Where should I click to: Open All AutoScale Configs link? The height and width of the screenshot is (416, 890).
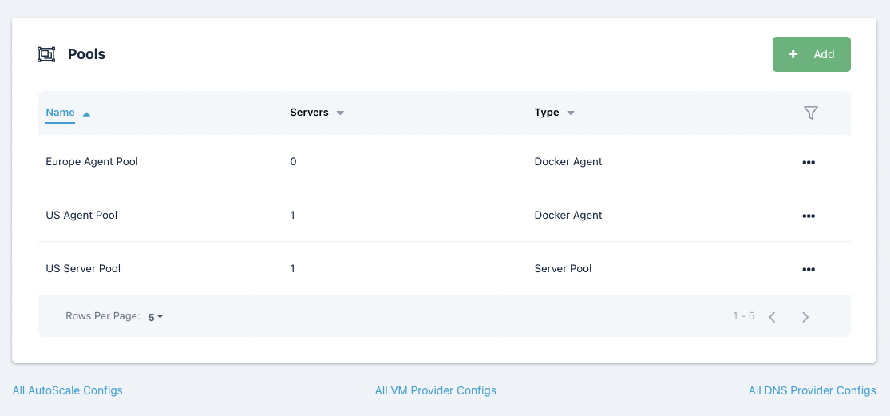click(x=68, y=390)
